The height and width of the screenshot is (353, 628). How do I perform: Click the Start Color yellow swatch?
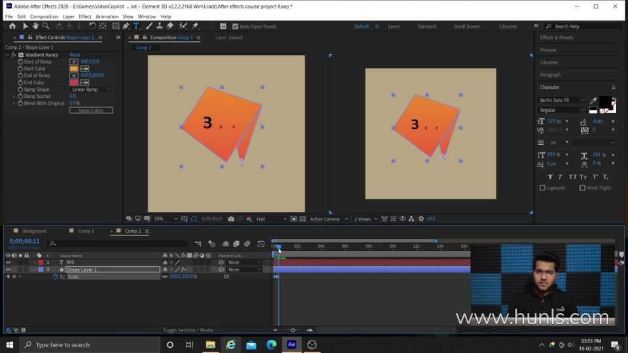pos(74,69)
